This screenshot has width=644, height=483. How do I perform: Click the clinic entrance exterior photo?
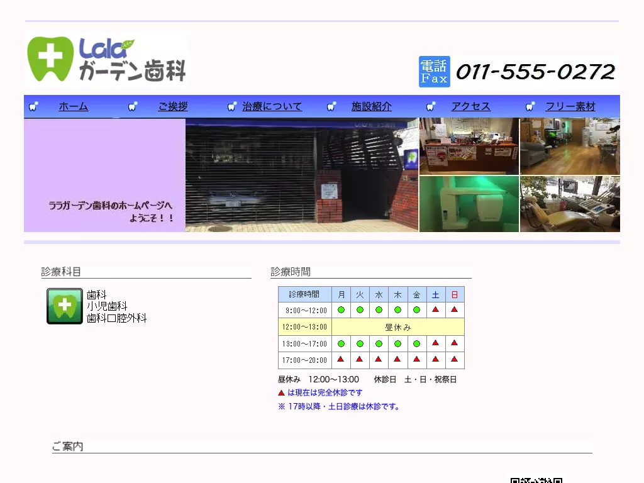[x=302, y=175]
